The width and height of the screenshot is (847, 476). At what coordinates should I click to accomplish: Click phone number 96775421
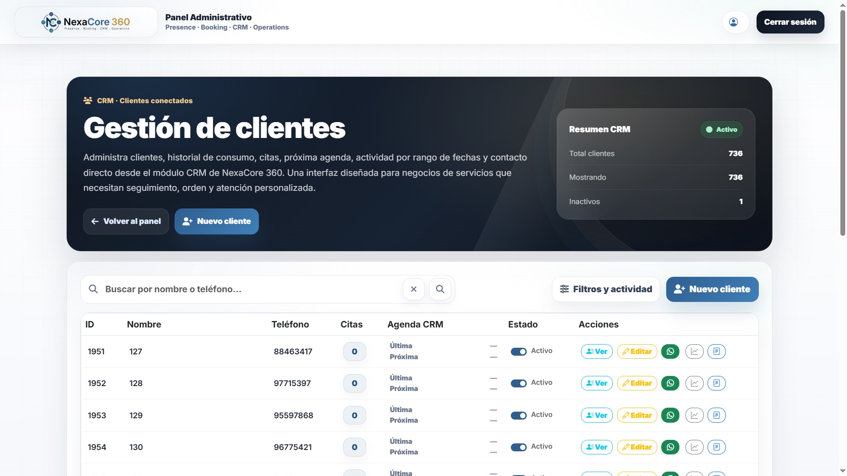293,447
